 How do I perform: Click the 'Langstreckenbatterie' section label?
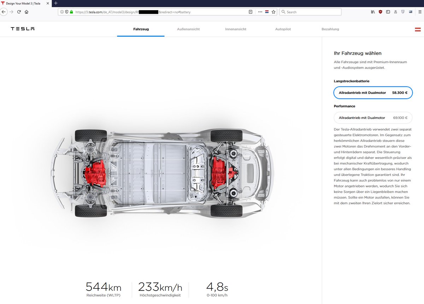pyautogui.click(x=352, y=81)
